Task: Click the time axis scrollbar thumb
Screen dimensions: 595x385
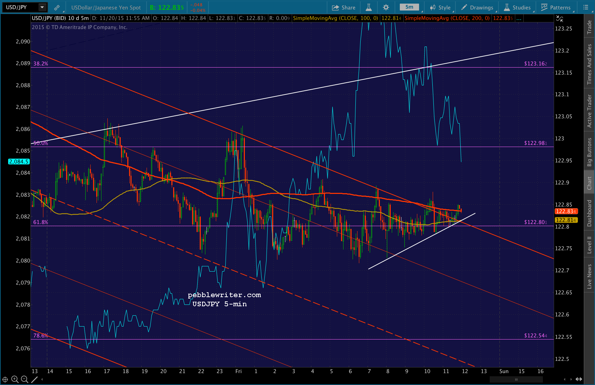Action: point(516,379)
